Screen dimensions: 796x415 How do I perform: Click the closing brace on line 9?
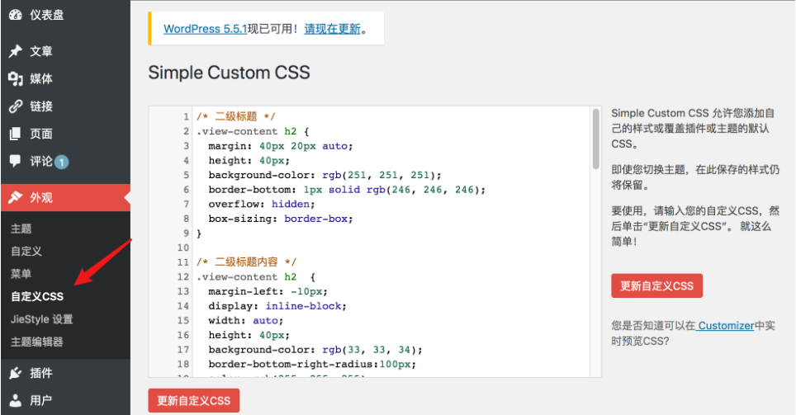pyautogui.click(x=199, y=233)
